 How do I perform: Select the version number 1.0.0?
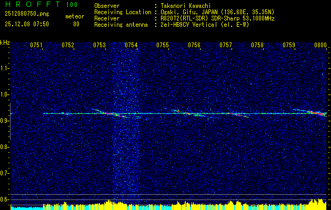(x=72, y=5)
